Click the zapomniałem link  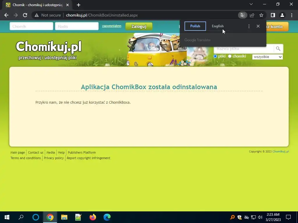point(111,26)
